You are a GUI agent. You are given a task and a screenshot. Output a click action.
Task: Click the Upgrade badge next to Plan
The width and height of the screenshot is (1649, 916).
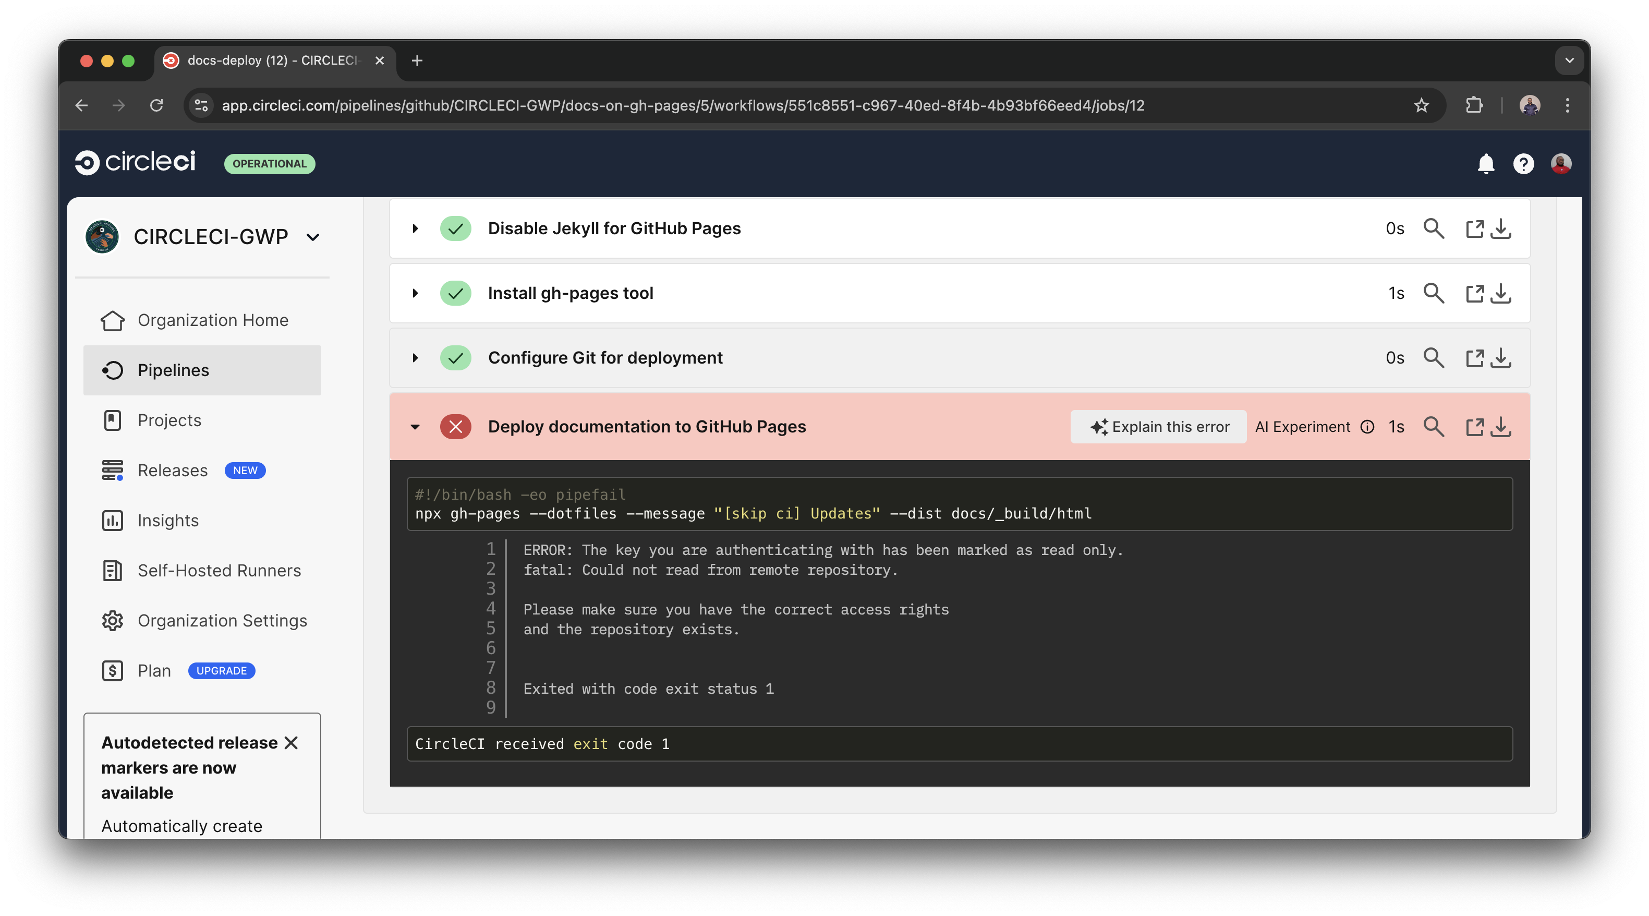point(222,671)
